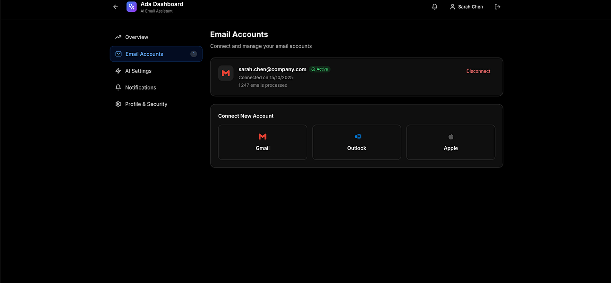
Task: Connect a new Gmail account
Action: click(x=263, y=142)
